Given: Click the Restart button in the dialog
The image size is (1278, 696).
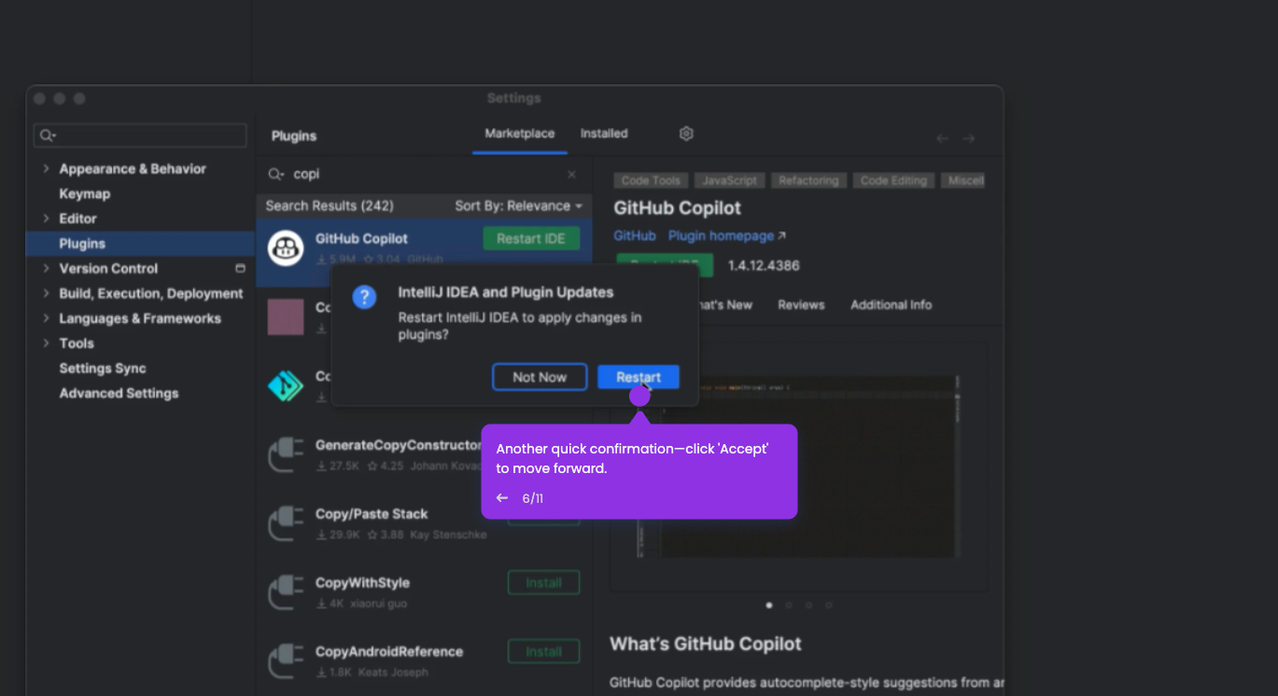Looking at the screenshot, I should (x=639, y=377).
